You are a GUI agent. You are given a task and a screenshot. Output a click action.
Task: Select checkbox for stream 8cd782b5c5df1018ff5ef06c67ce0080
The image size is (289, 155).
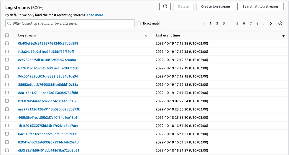pos(7,60)
